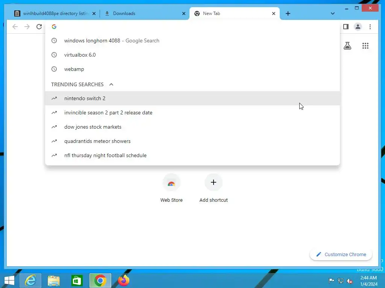Choose the 'windows longhorn 4088' history suggestion
The height and width of the screenshot is (288, 385).
click(x=192, y=40)
